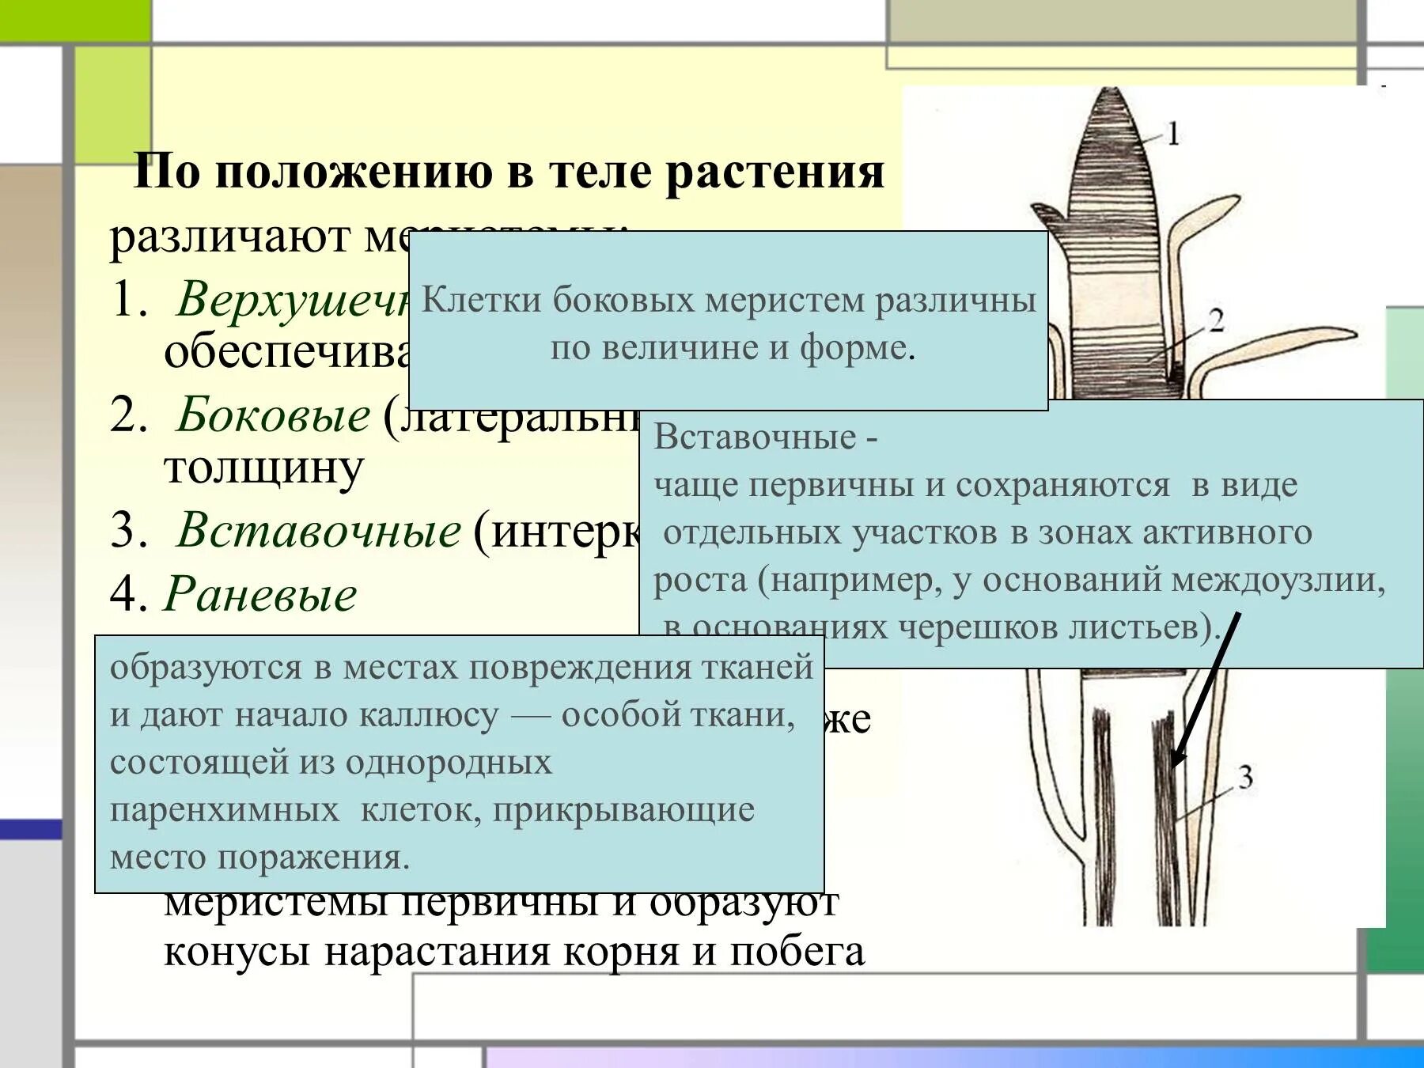The image size is (1424, 1068).
Task: Click the phrase "по величине и форме."
Action: tap(733, 347)
